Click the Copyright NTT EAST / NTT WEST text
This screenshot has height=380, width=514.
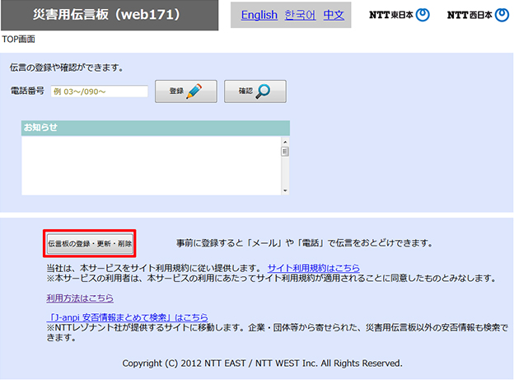262,364
